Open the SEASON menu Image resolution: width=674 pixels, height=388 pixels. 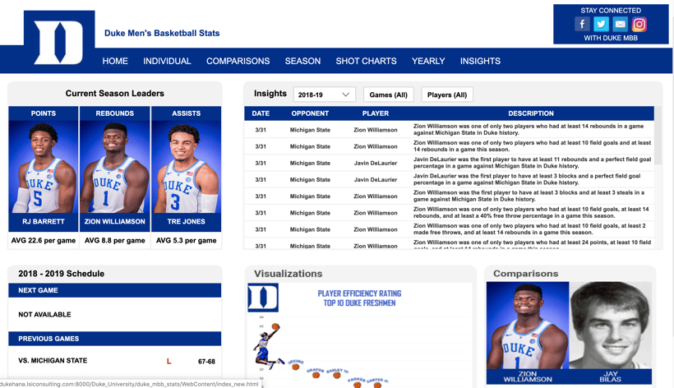[x=302, y=61]
